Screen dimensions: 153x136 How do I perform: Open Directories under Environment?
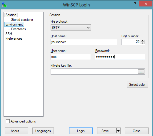(x=19, y=29)
